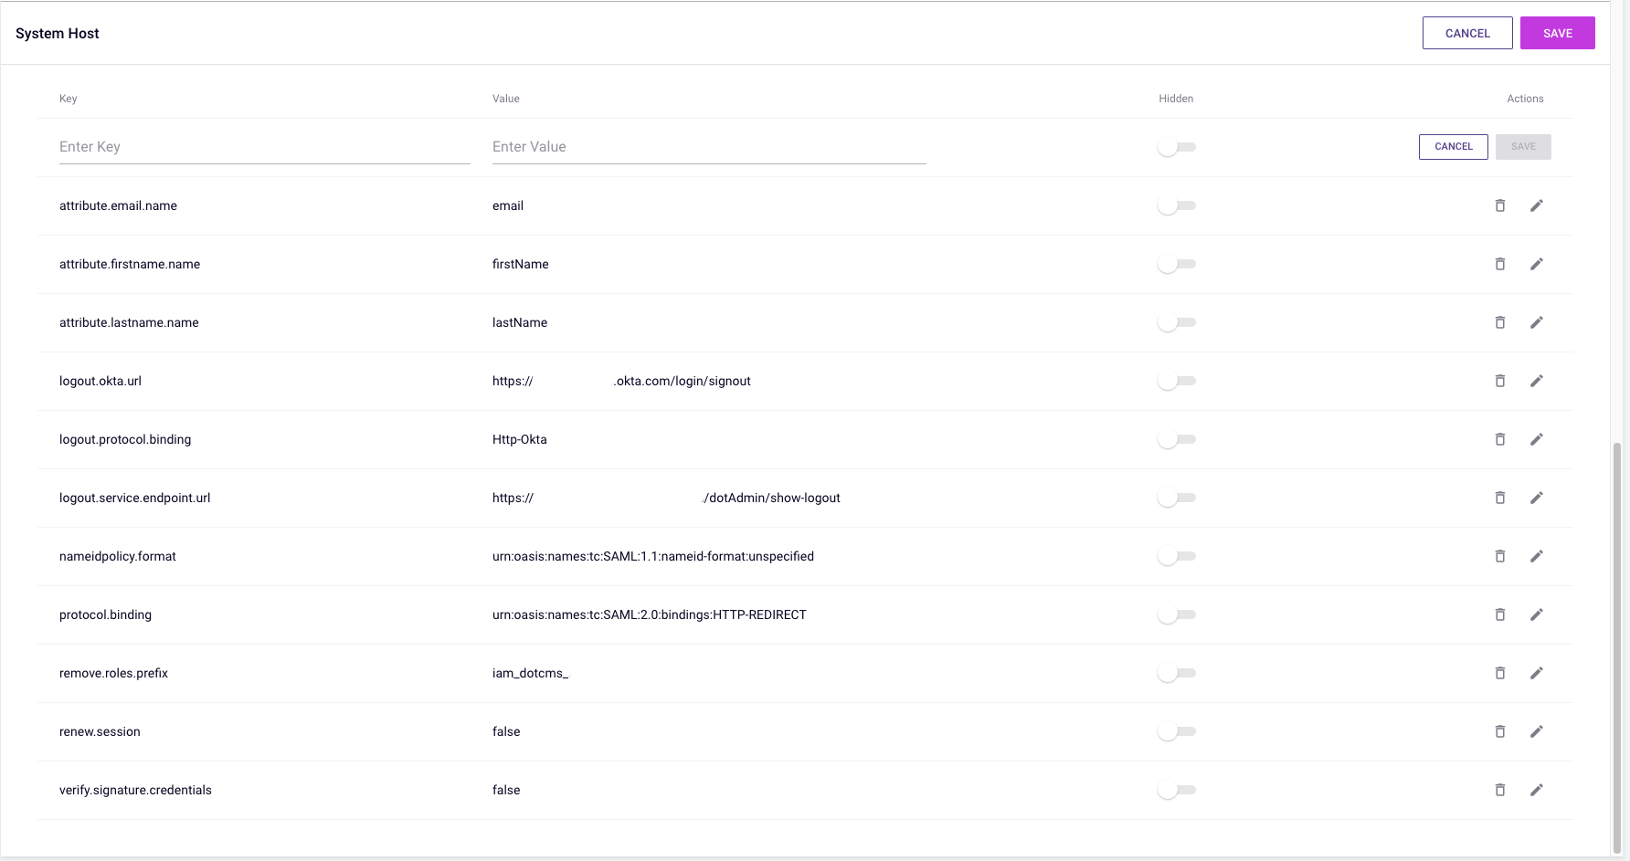Delete the attribute.email.name entry
This screenshot has width=1630, height=861.
coord(1499,205)
